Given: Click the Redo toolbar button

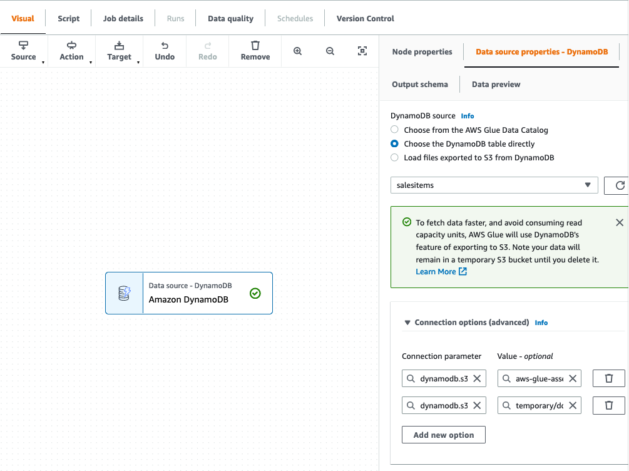Looking at the screenshot, I should click(x=207, y=51).
